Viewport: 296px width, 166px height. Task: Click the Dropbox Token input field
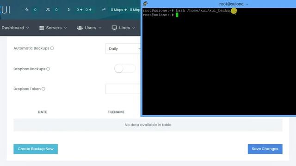(x=123, y=89)
